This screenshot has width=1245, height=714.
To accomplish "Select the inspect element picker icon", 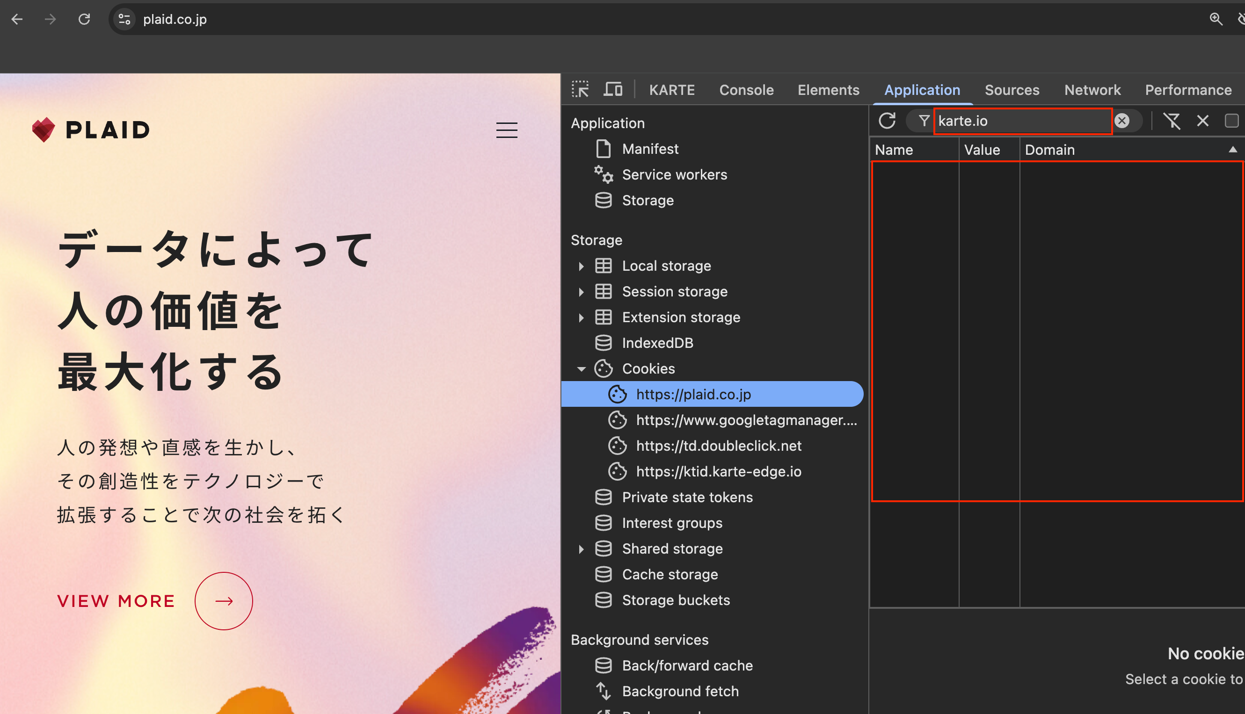I will point(580,89).
